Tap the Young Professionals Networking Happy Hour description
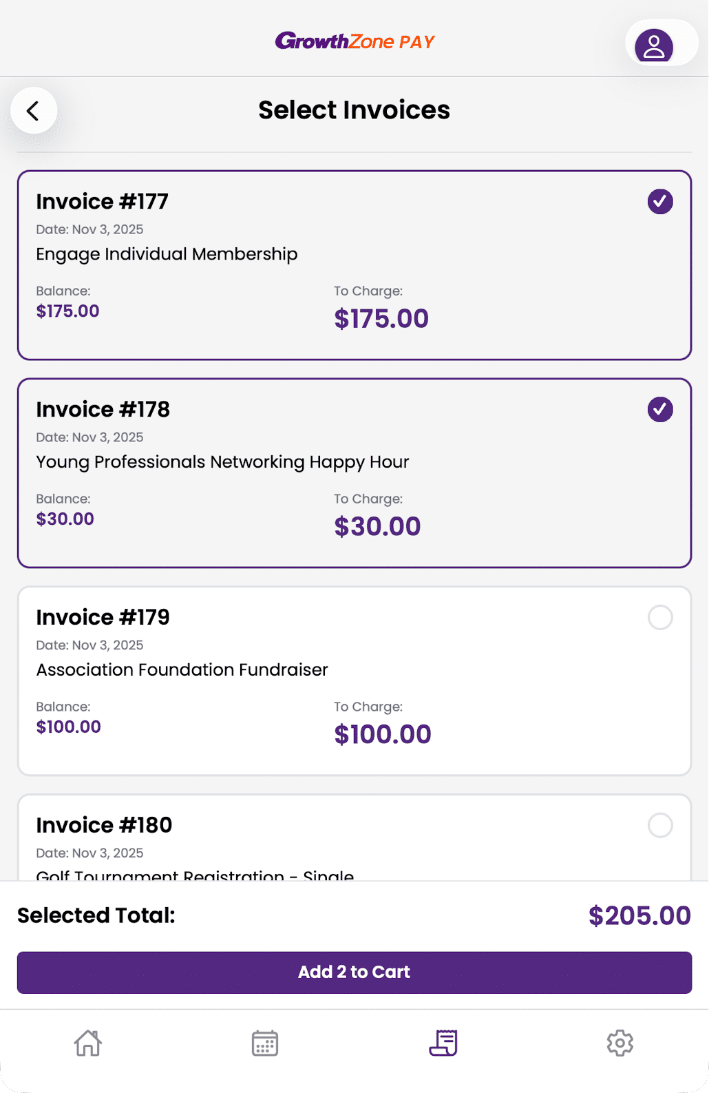This screenshot has height=1093, width=709. pos(222,462)
